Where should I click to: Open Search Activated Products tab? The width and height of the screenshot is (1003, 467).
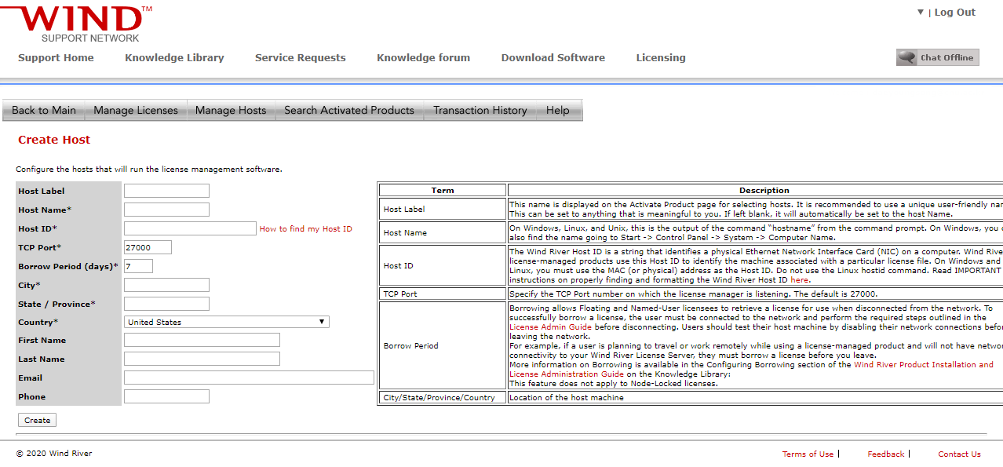click(349, 110)
